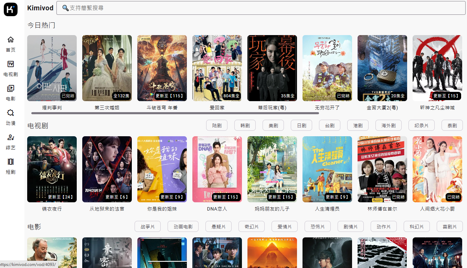467x268 pixels.
Task: Filter TV dramas by 泰剧
Action: [x=452, y=126]
